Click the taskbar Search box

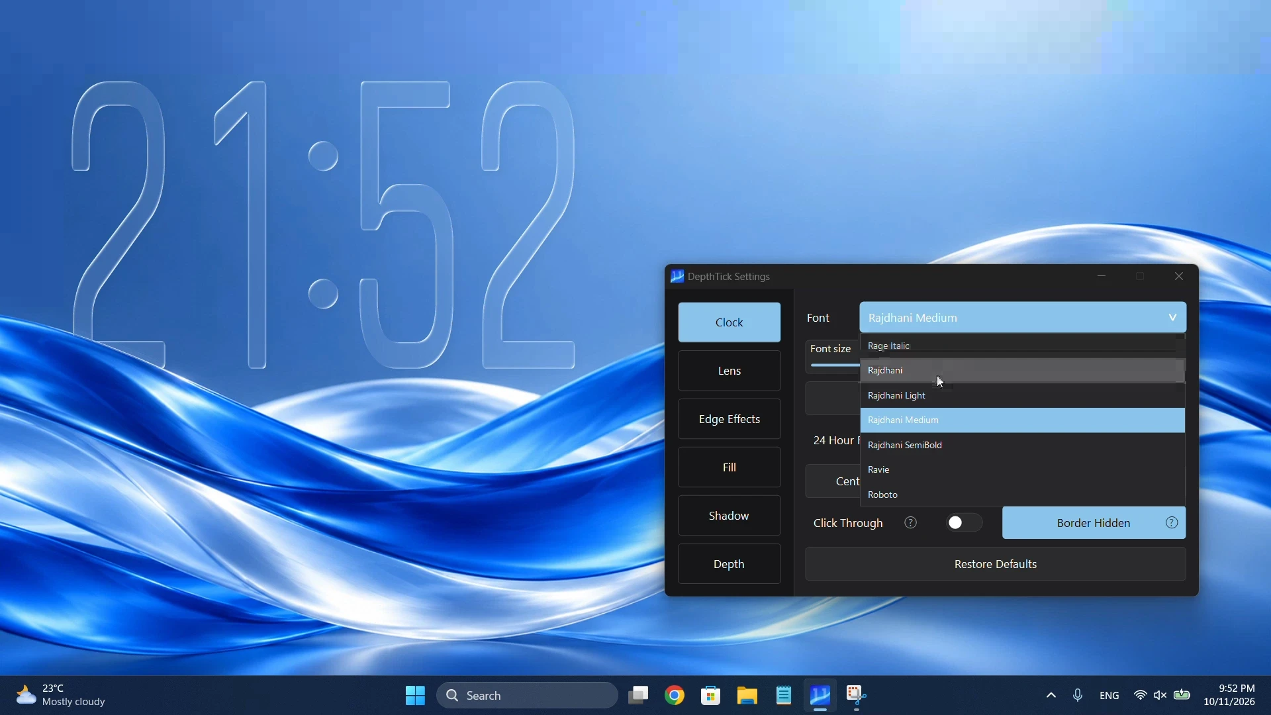528,696
